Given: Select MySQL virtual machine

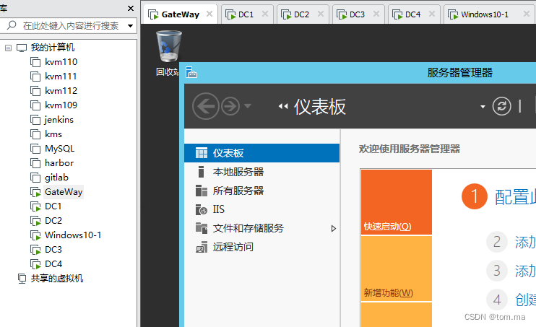Looking at the screenshot, I should 59,148.
